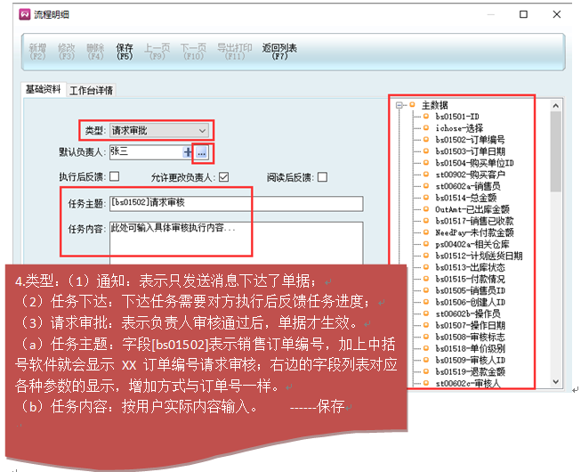Select the 基础资料 tab
Image resolution: width=581 pixels, height=472 pixels.
[x=43, y=89]
